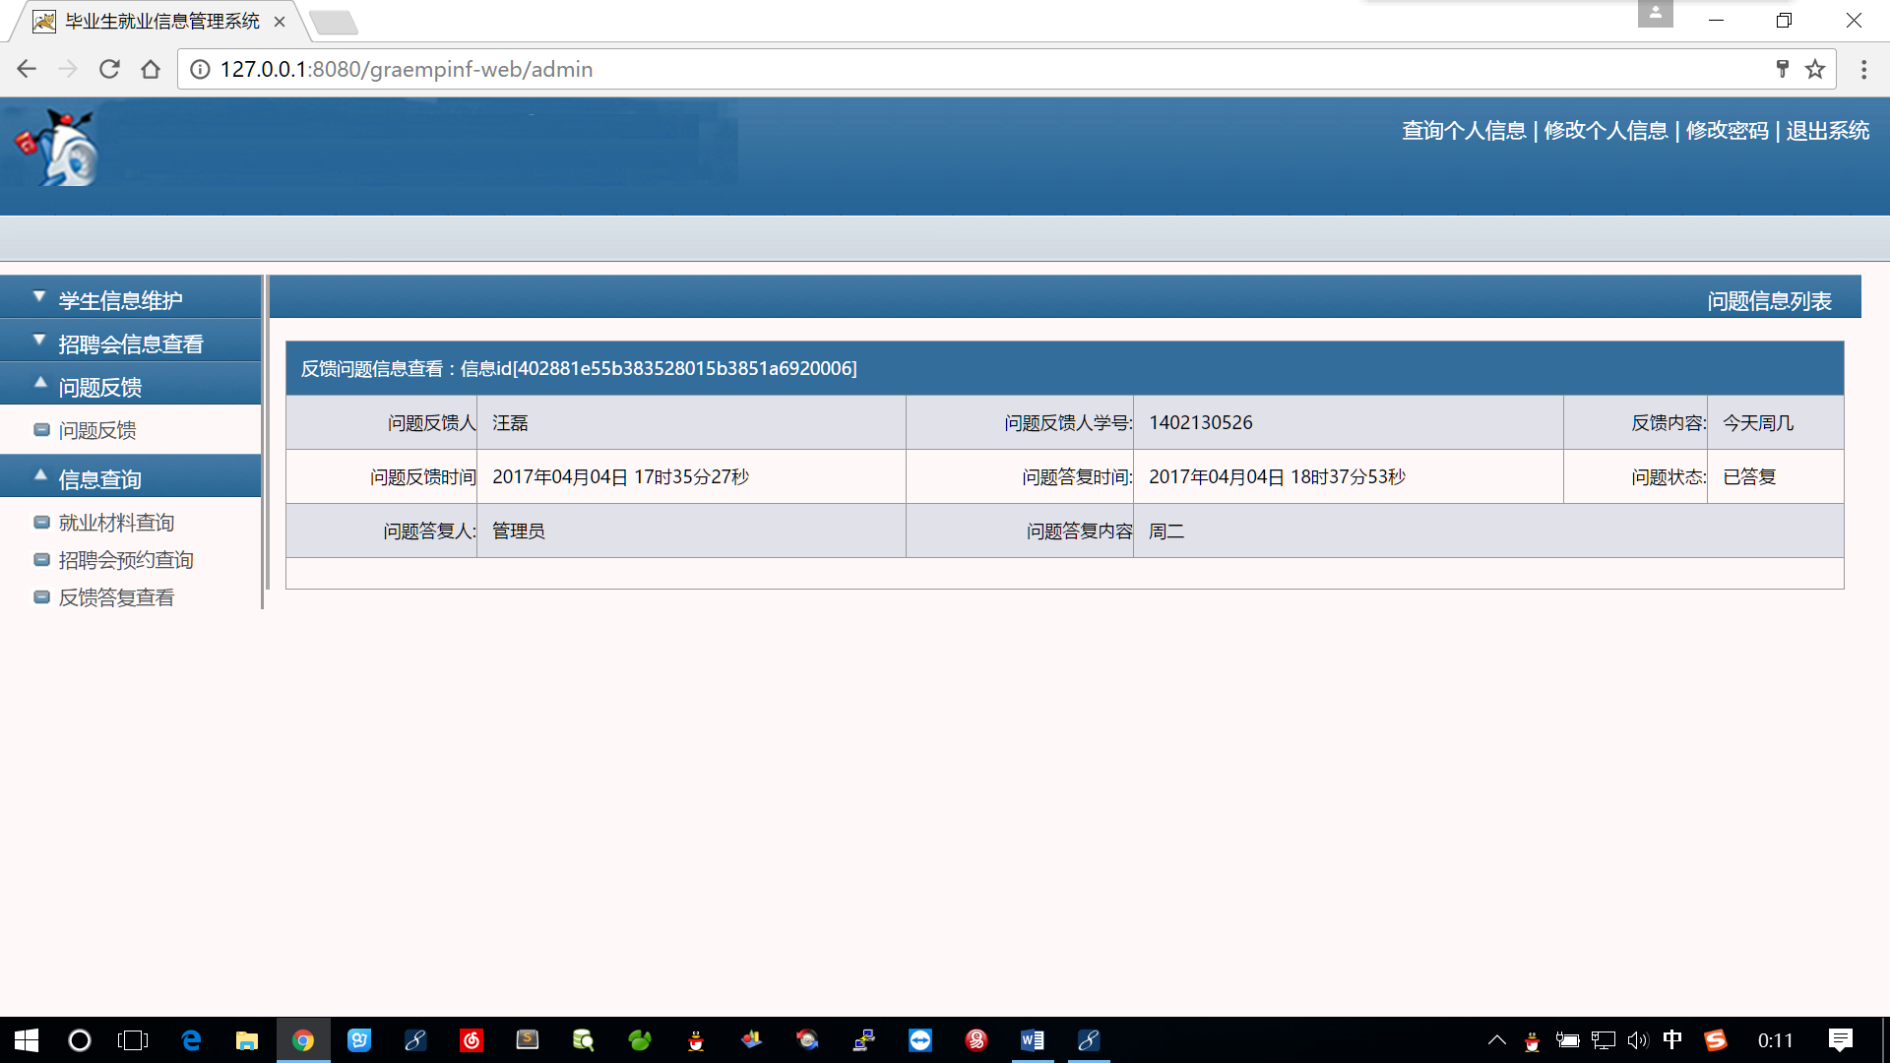Click the 修改密码 link in header
Image resolution: width=1890 pixels, height=1063 pixels.
pyautogui.click(x=1727, y=131)
